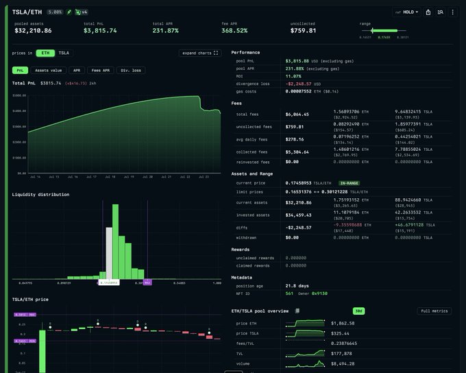466x373 pixels.
Task: Click the fees/TVL value 0.23876645
Action: [x=344, y=344]
